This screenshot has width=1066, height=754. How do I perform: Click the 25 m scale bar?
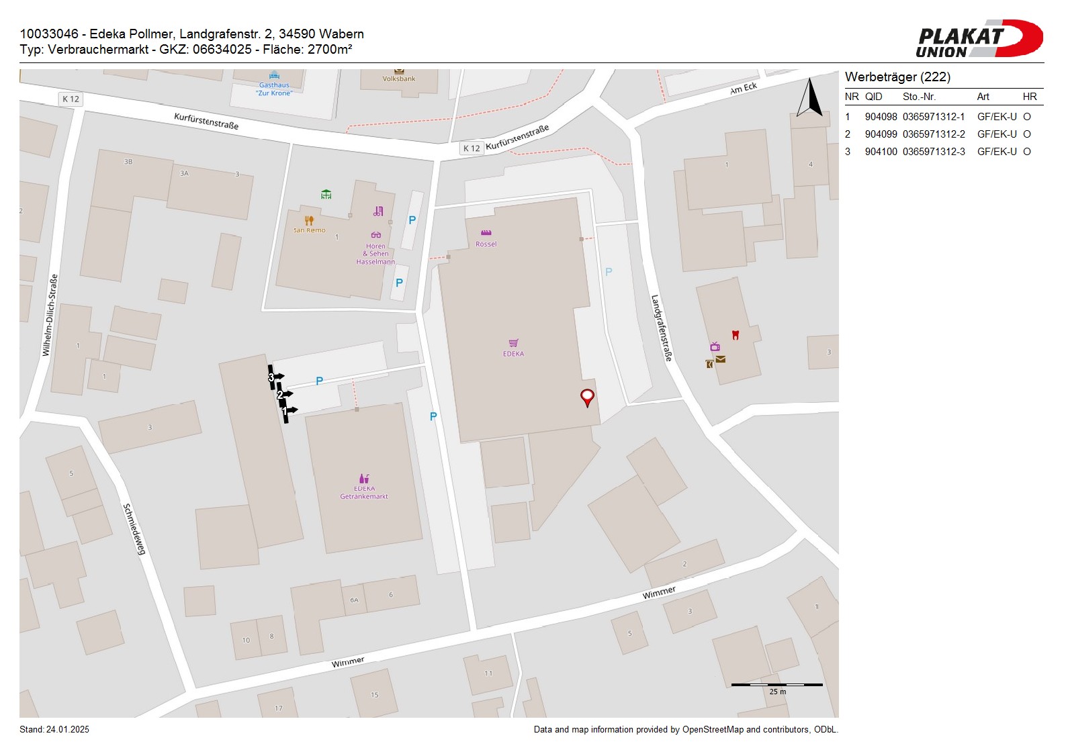[776, 686]
